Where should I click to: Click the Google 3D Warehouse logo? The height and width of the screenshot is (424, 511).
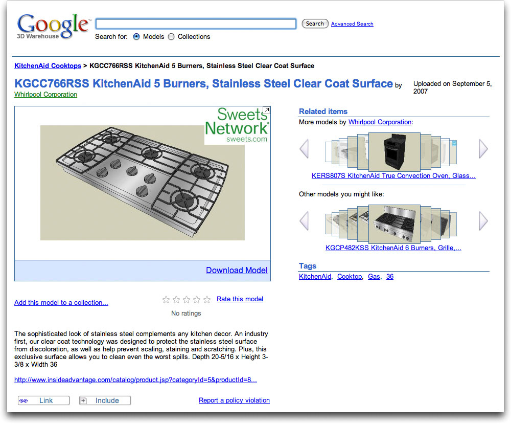click(x=53, y=27)
